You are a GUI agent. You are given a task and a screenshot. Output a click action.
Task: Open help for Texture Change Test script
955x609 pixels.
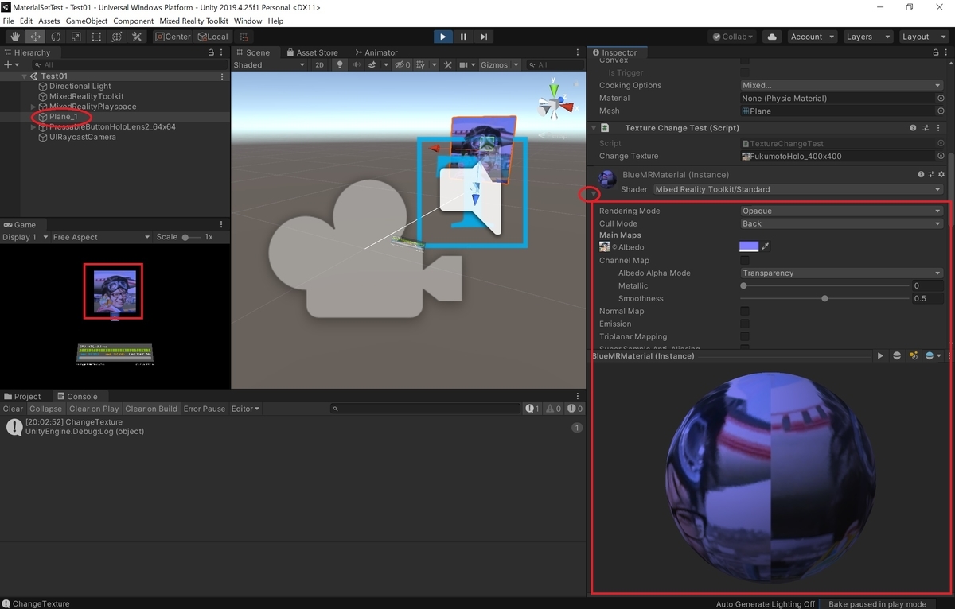tap(914, 128)
